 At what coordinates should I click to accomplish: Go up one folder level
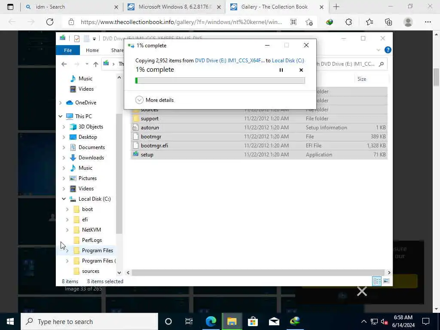click(96, 64)
